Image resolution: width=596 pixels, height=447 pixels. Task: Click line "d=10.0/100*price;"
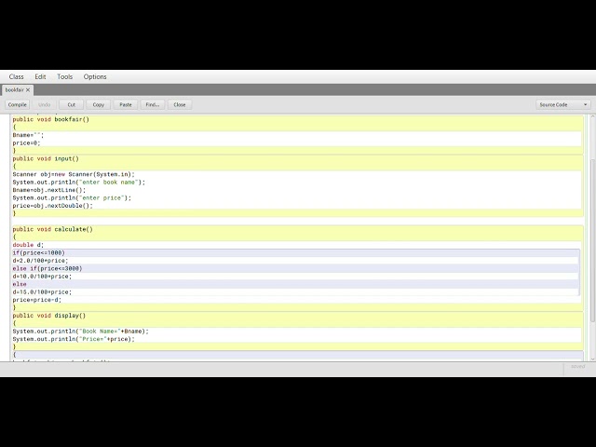point(42,277)
